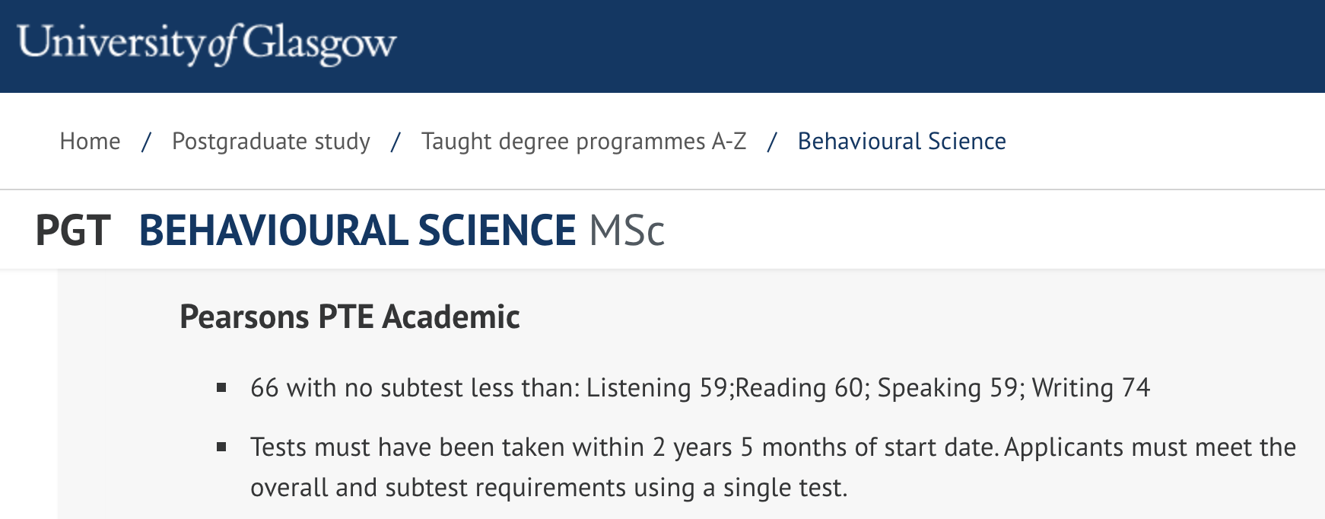Click the 'Writing 74' score text
This screenshot has width=1325, height=519.
(1091, 388)
